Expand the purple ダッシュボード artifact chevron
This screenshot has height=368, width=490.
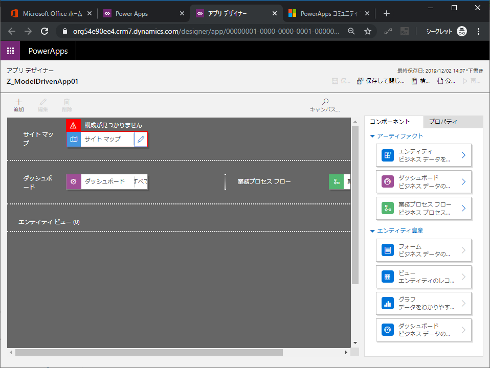pos(464,182)
